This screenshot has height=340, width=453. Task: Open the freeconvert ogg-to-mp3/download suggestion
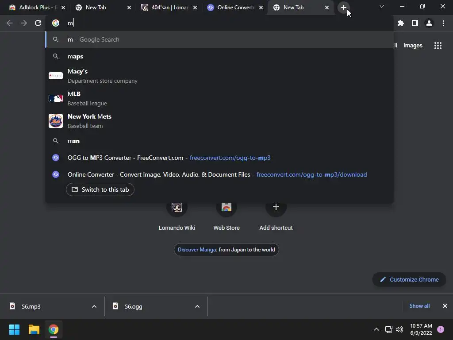[x=219, y=174]
